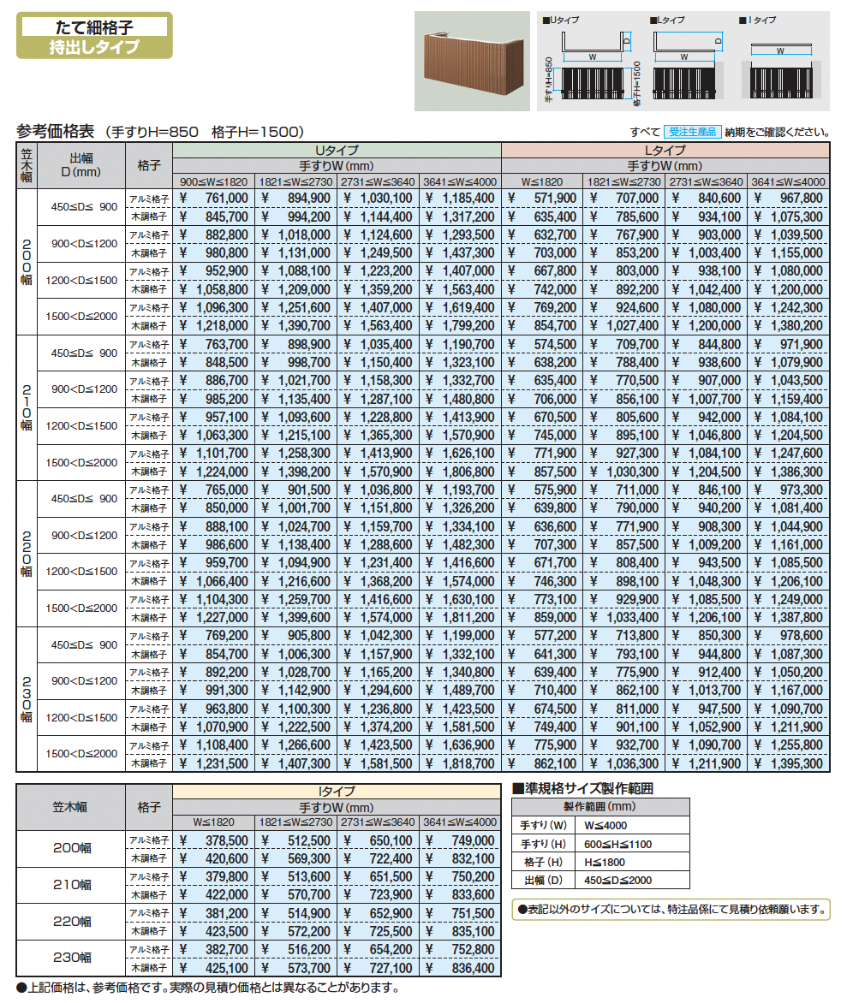This screenshot has height=1003, width=853.
Task: Select the Uタイプ header in price table
Action: point(337,150)
